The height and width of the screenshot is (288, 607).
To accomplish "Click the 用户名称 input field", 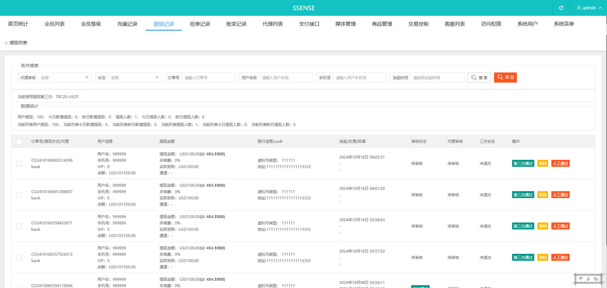I will [286, 78].
